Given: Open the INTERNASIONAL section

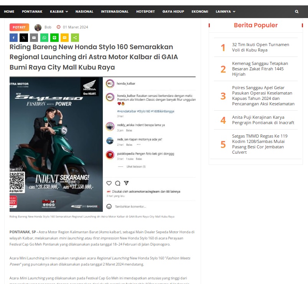Looking at the screenshot, I should click(x=115, y=12).
